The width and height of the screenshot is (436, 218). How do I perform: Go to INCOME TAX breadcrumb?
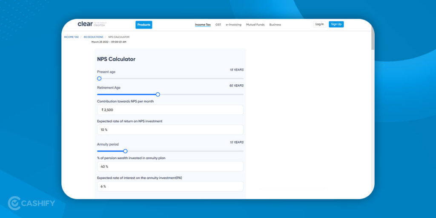pyautogui.click(x=71, y=37)
